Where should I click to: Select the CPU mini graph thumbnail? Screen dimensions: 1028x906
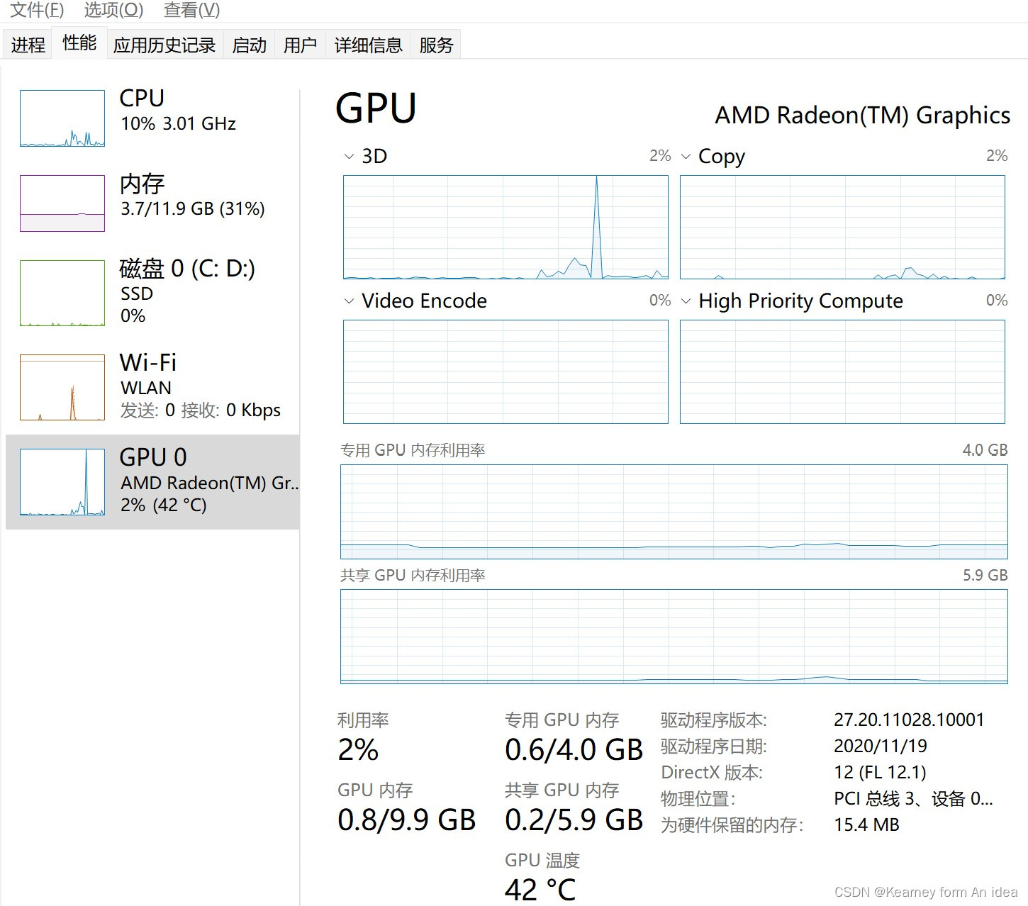62,118
